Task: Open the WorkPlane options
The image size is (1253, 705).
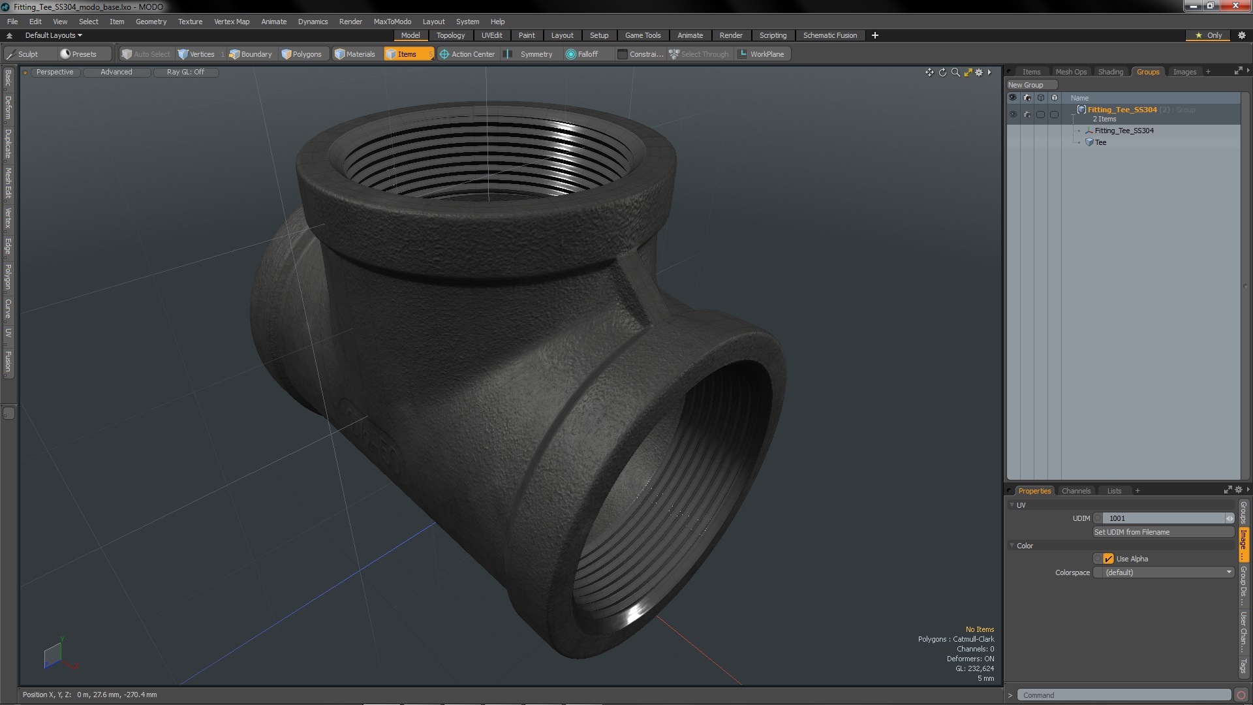Action: 762,54
